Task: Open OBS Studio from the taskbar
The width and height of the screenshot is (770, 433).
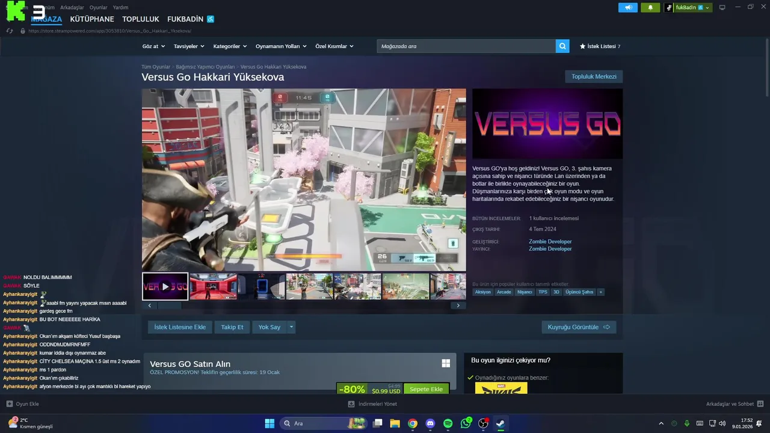Action: coord(483,423)
